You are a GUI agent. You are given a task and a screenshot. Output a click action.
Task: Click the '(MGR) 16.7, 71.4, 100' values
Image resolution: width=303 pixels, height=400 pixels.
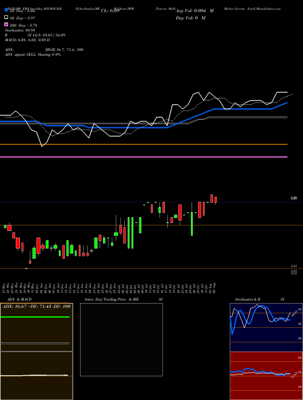pyautogui.click(x=64, y=50)
